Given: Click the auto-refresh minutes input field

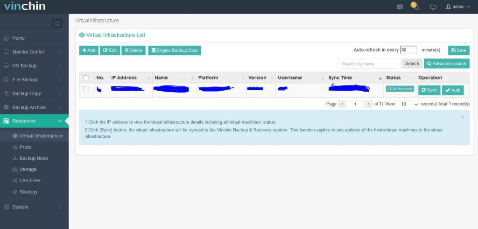Looking at the screenshot, I should pyautogui.click(x=408, y=50).
